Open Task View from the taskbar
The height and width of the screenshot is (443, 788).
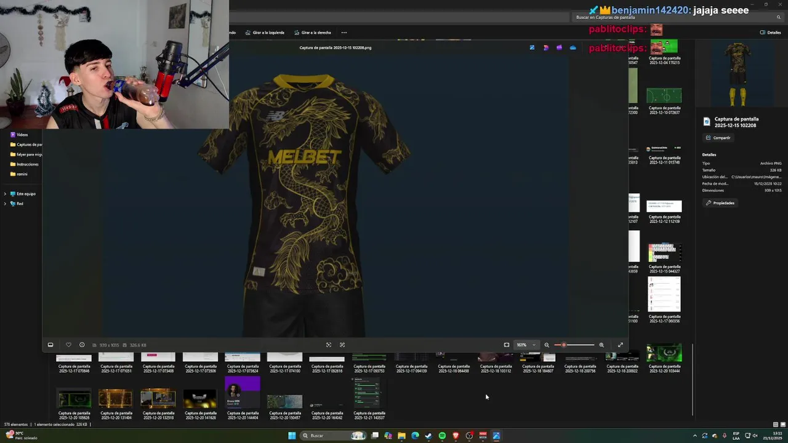pos(374,436)
